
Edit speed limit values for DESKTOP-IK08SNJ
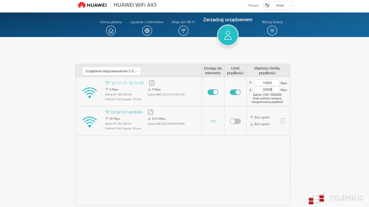(282, 121)
